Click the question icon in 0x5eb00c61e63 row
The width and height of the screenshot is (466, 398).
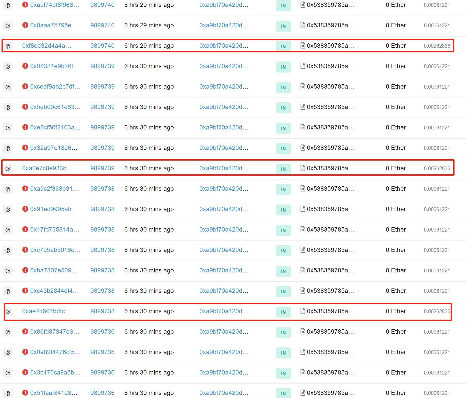click(8, 107)
